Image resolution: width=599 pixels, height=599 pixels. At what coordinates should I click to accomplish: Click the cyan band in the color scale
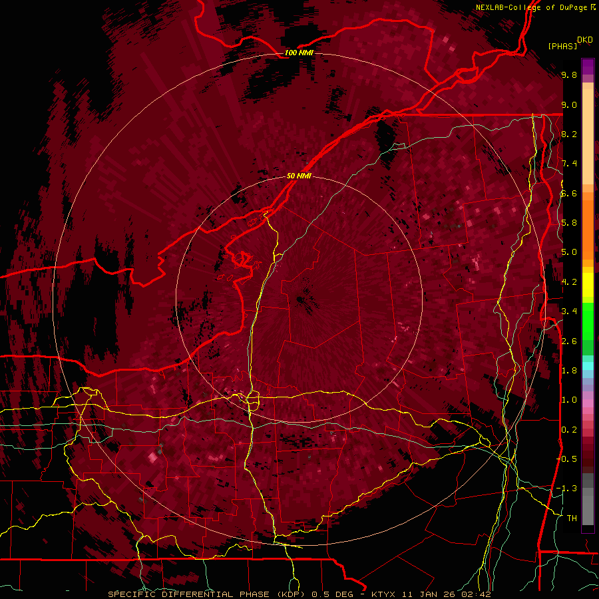click(x=588, y=366)
